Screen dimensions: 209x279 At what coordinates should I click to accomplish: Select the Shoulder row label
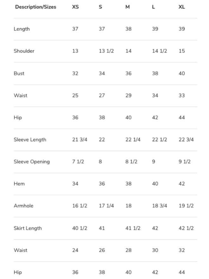point(24,51)
